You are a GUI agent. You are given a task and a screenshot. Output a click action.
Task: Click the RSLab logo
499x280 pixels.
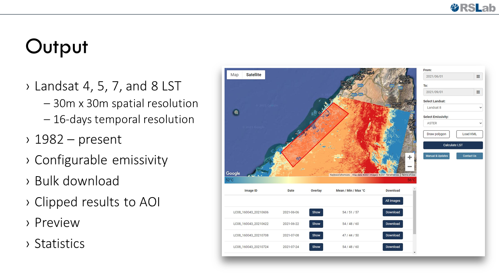472,7
